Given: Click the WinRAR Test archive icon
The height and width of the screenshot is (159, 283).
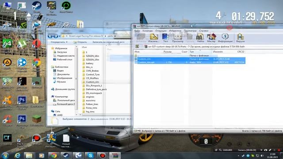Looking at the screenshot, I should tap(165, 38).
